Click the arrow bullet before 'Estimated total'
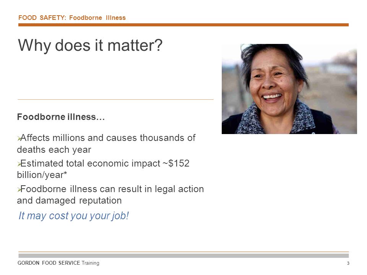 click(x=19, y=164)
